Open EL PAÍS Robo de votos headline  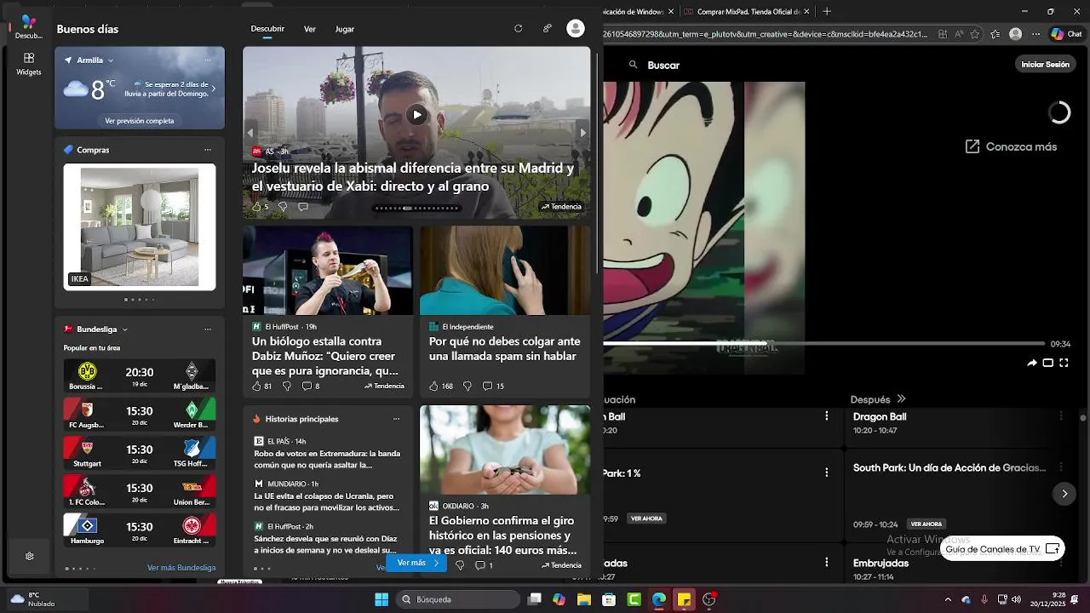pos(327,459)
